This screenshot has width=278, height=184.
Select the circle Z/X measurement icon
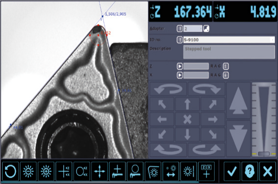tap(82, 171)
